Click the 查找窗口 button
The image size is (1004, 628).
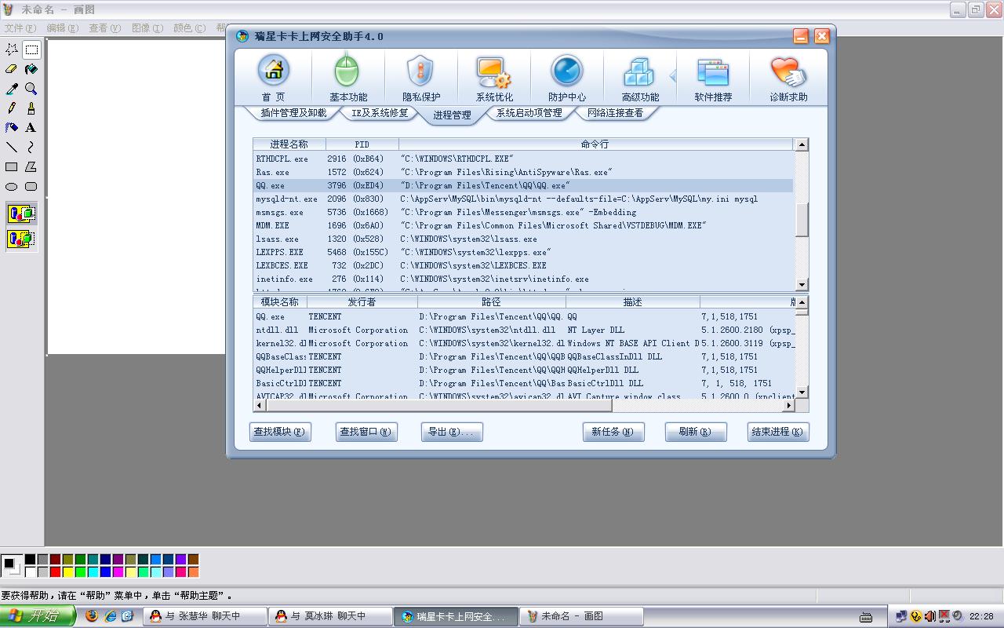366,432
